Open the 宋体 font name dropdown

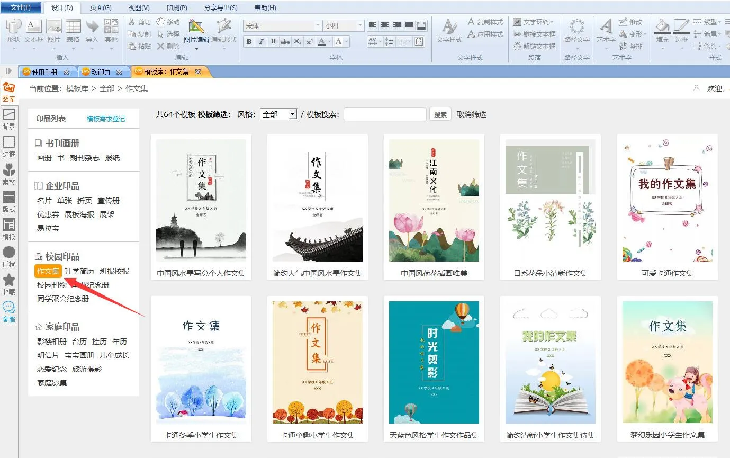click(318, 25)
